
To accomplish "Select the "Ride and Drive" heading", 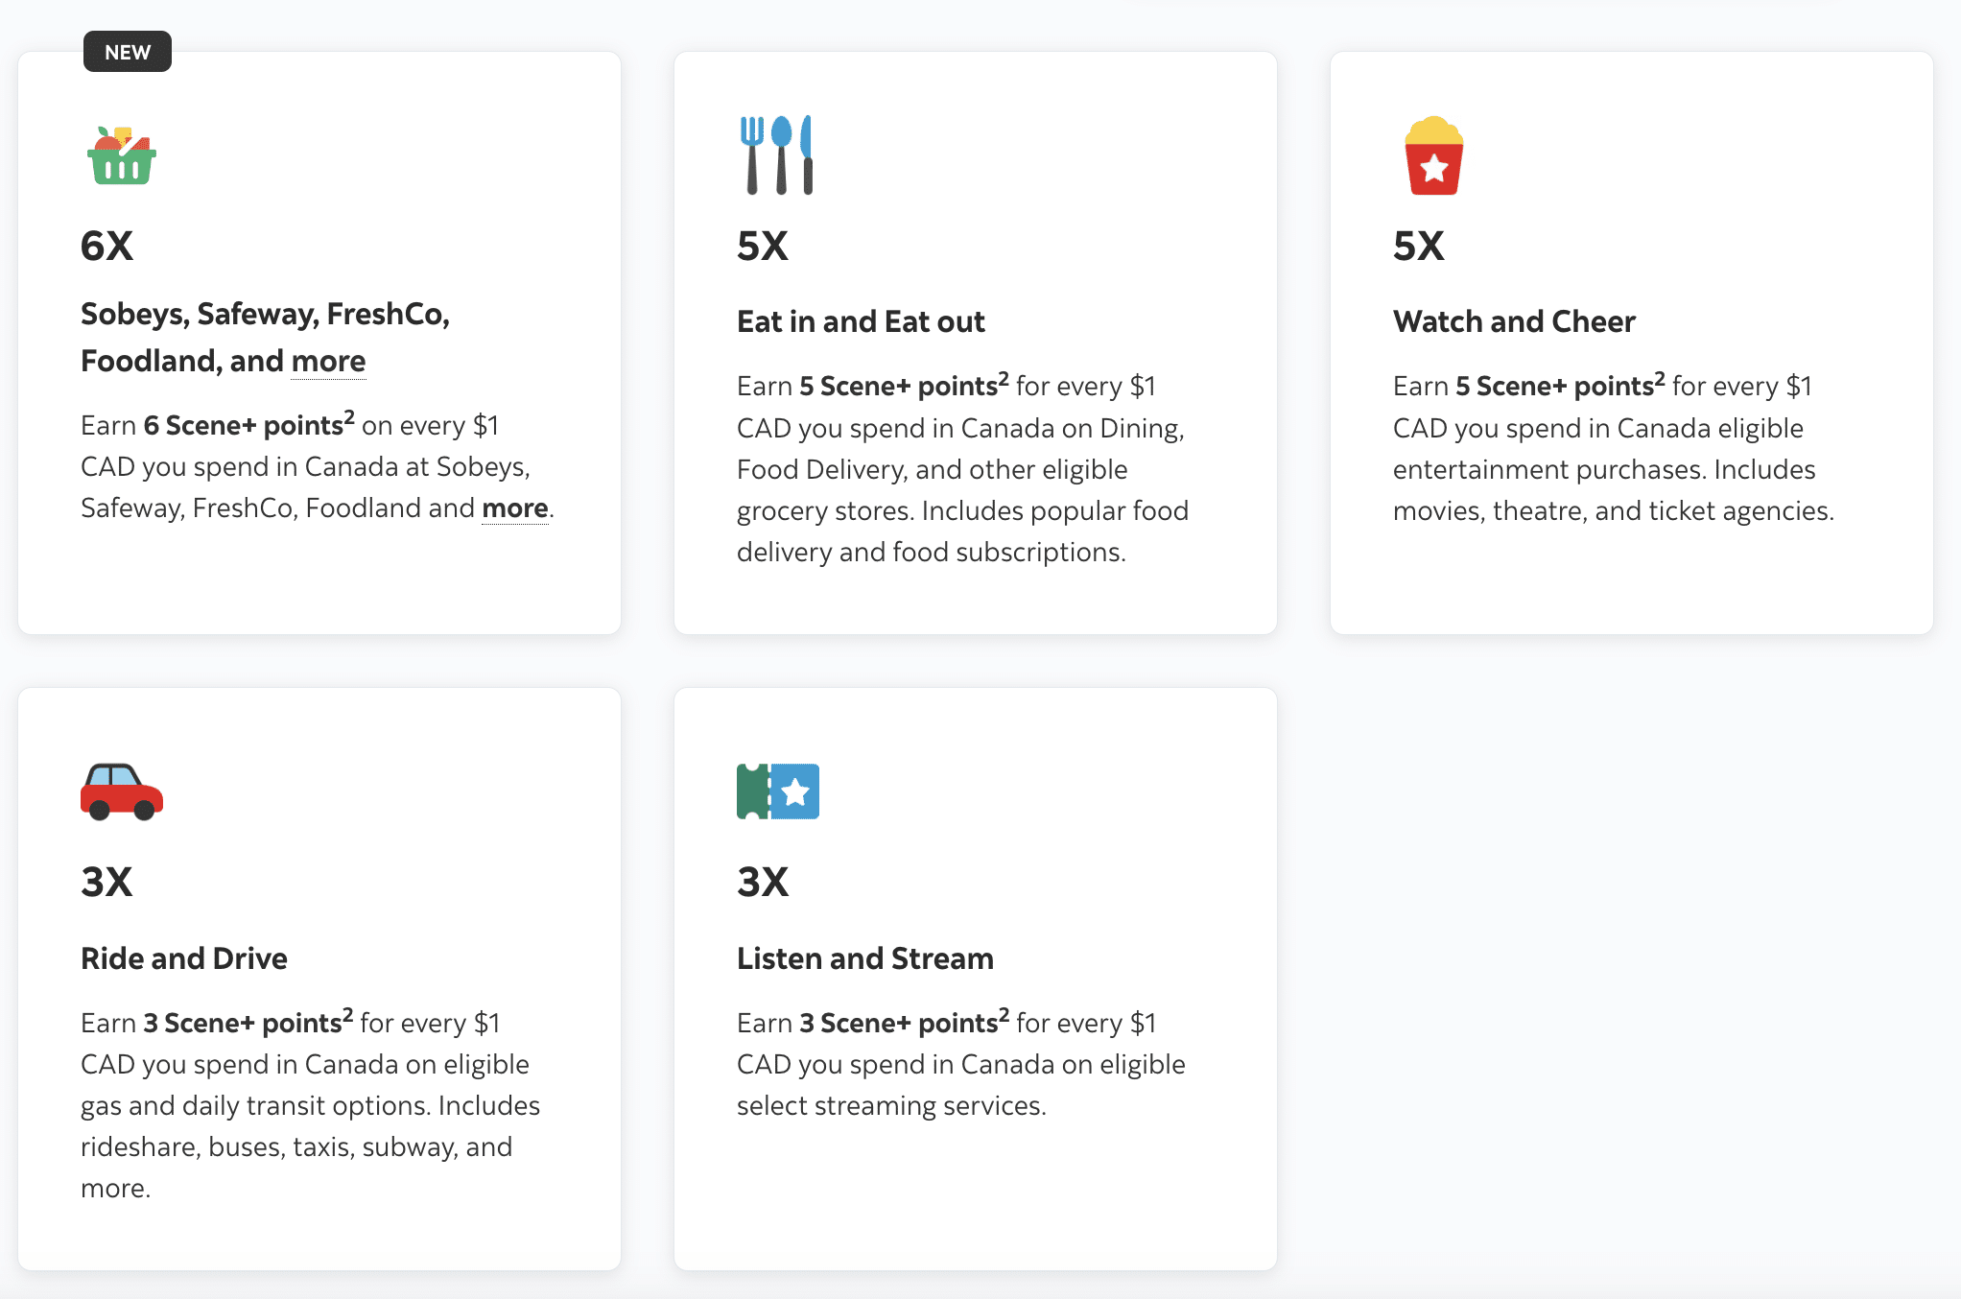I will click(x=184, y=958).
